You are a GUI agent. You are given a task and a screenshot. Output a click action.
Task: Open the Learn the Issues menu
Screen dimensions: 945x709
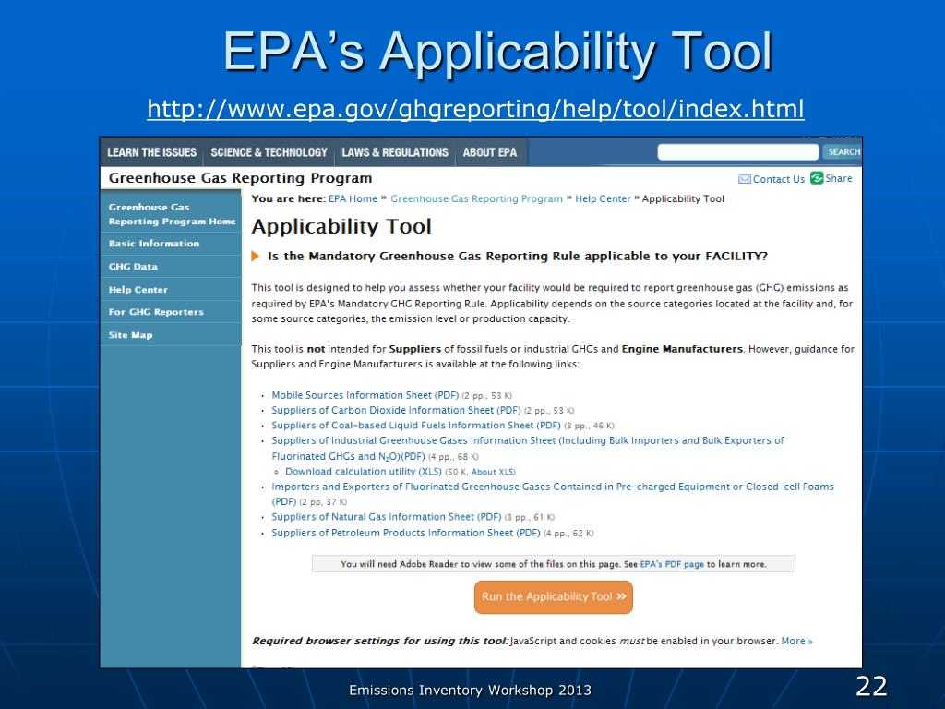click(x=152, y=152)
